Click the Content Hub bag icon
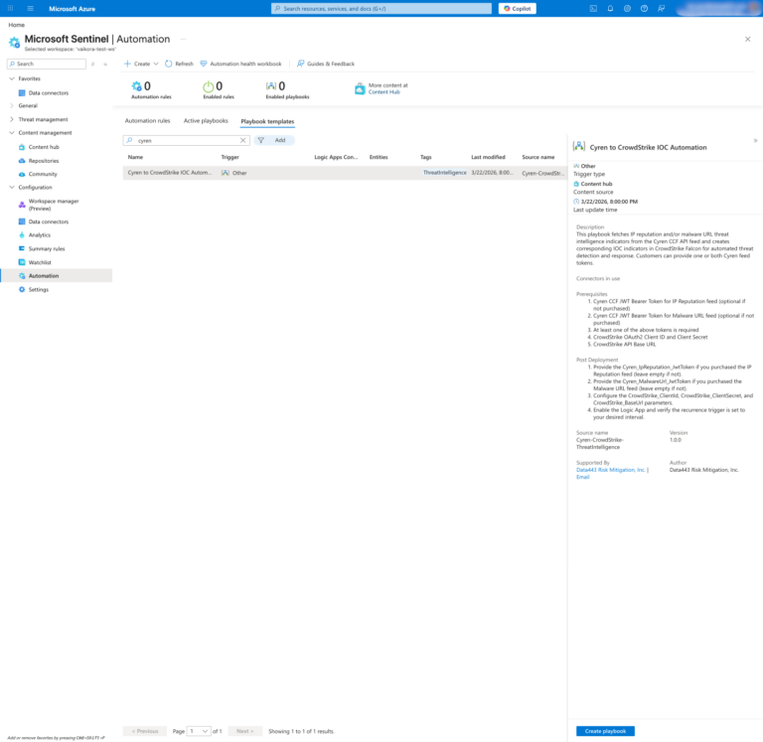The height and width of the screenshot is (742, 763). click(360, 88)
